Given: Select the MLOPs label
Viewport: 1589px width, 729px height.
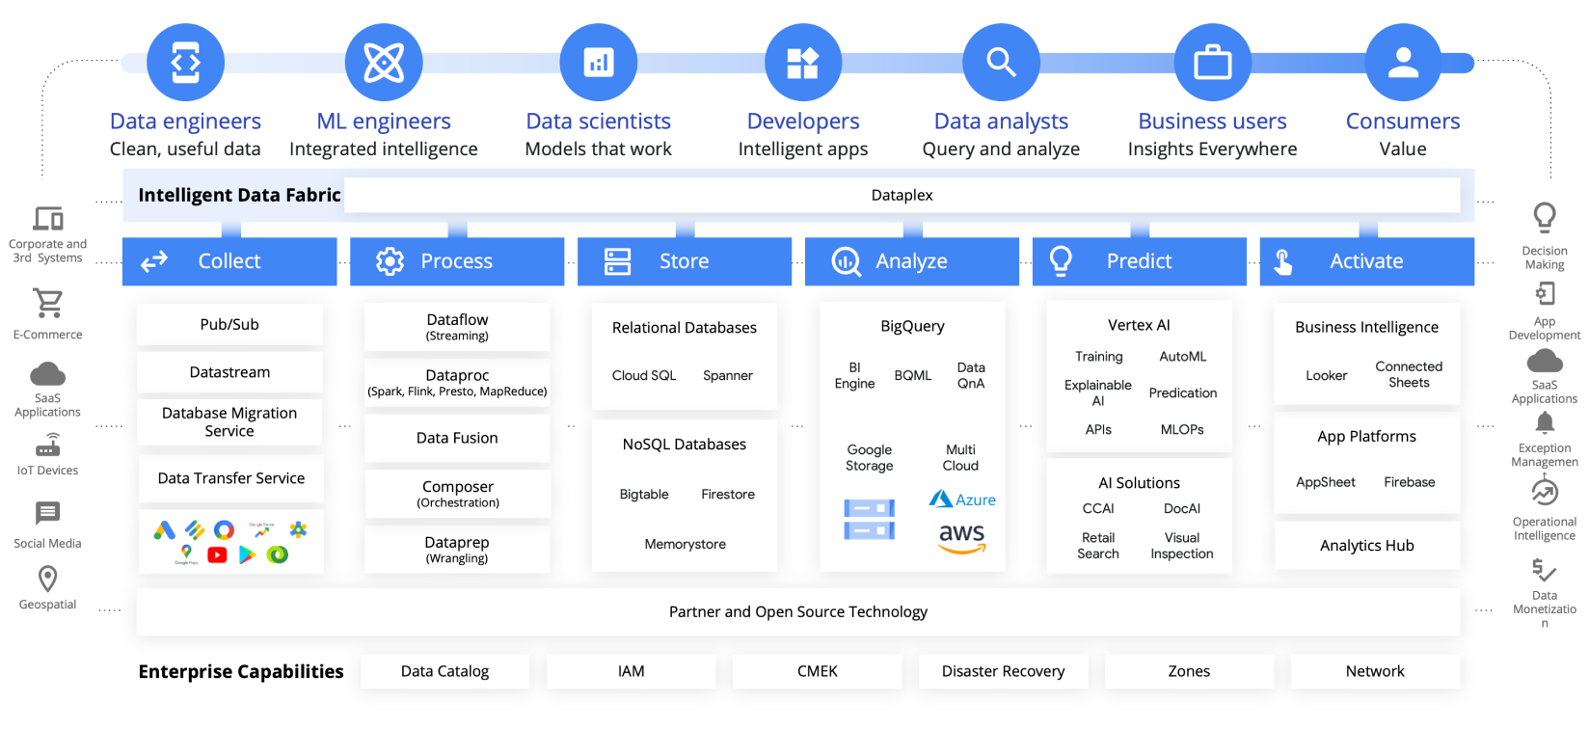Looking at the screenshot, I should point(1182,430).
